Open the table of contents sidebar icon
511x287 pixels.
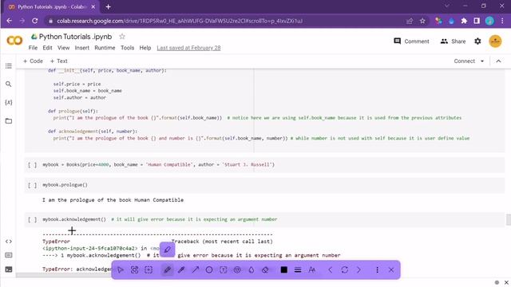click(9, 66)
